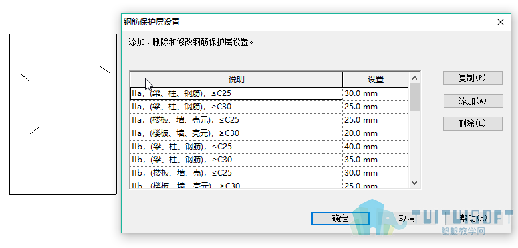
Task: Click the 25.0 mm value for IIa 梁 ≥C30
Action: coord(376,107)
